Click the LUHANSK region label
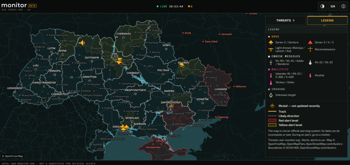This screenshot has height=165, width=350. click(220, 89)
